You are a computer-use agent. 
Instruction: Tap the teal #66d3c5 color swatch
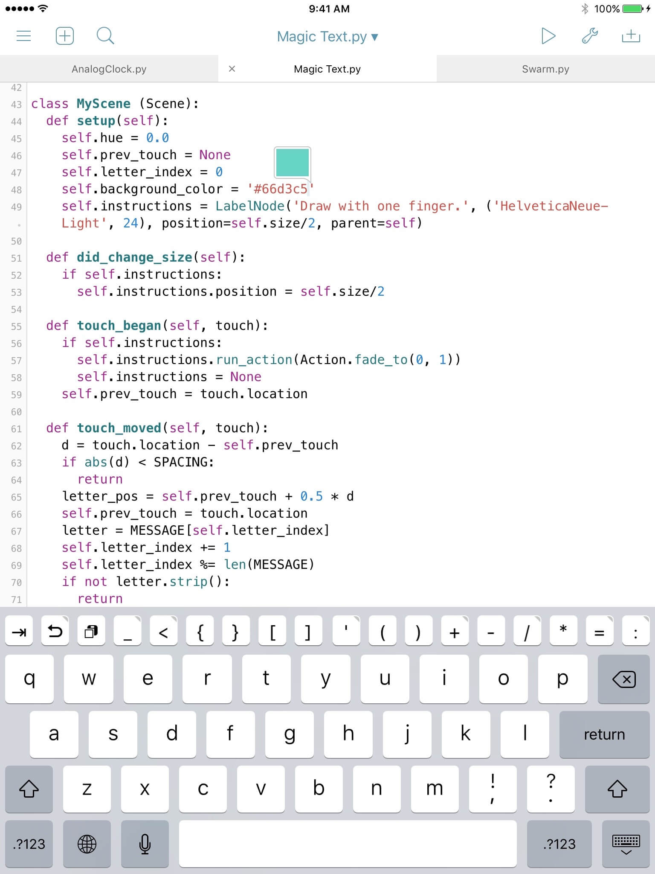[x=293, y=162]
